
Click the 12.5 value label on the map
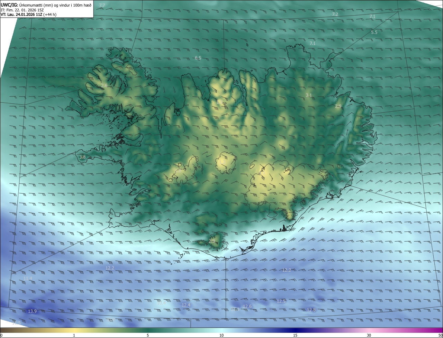pyautogui.click(x=281, y=301)
